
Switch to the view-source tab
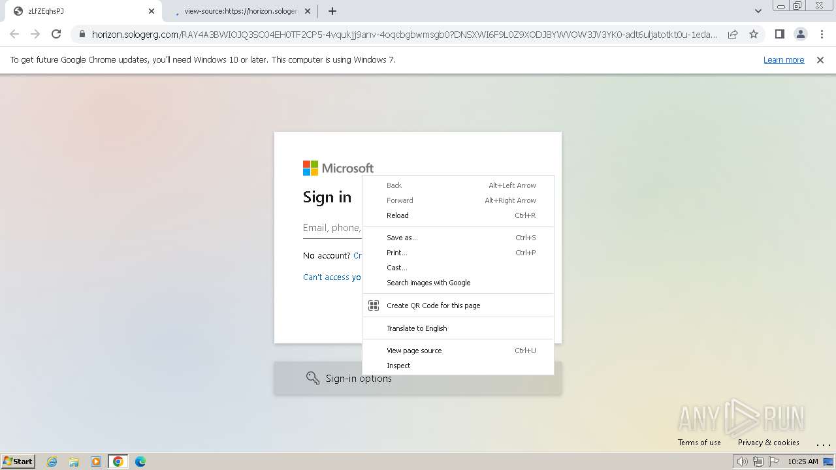[240, 11]
